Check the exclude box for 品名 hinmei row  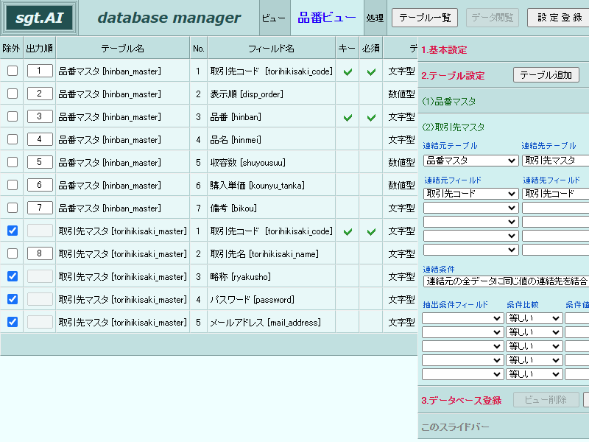(13, 139)
